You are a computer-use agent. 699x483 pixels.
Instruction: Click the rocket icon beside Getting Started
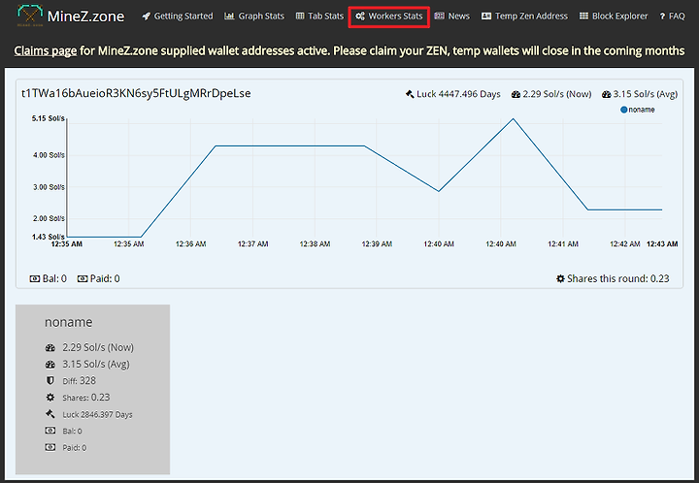[146, 16]
